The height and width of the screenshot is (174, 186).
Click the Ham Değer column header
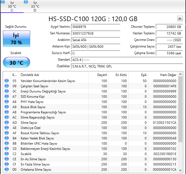(168, 75)
